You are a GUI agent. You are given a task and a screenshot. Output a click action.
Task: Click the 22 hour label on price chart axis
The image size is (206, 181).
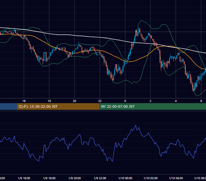click(100, 101)
